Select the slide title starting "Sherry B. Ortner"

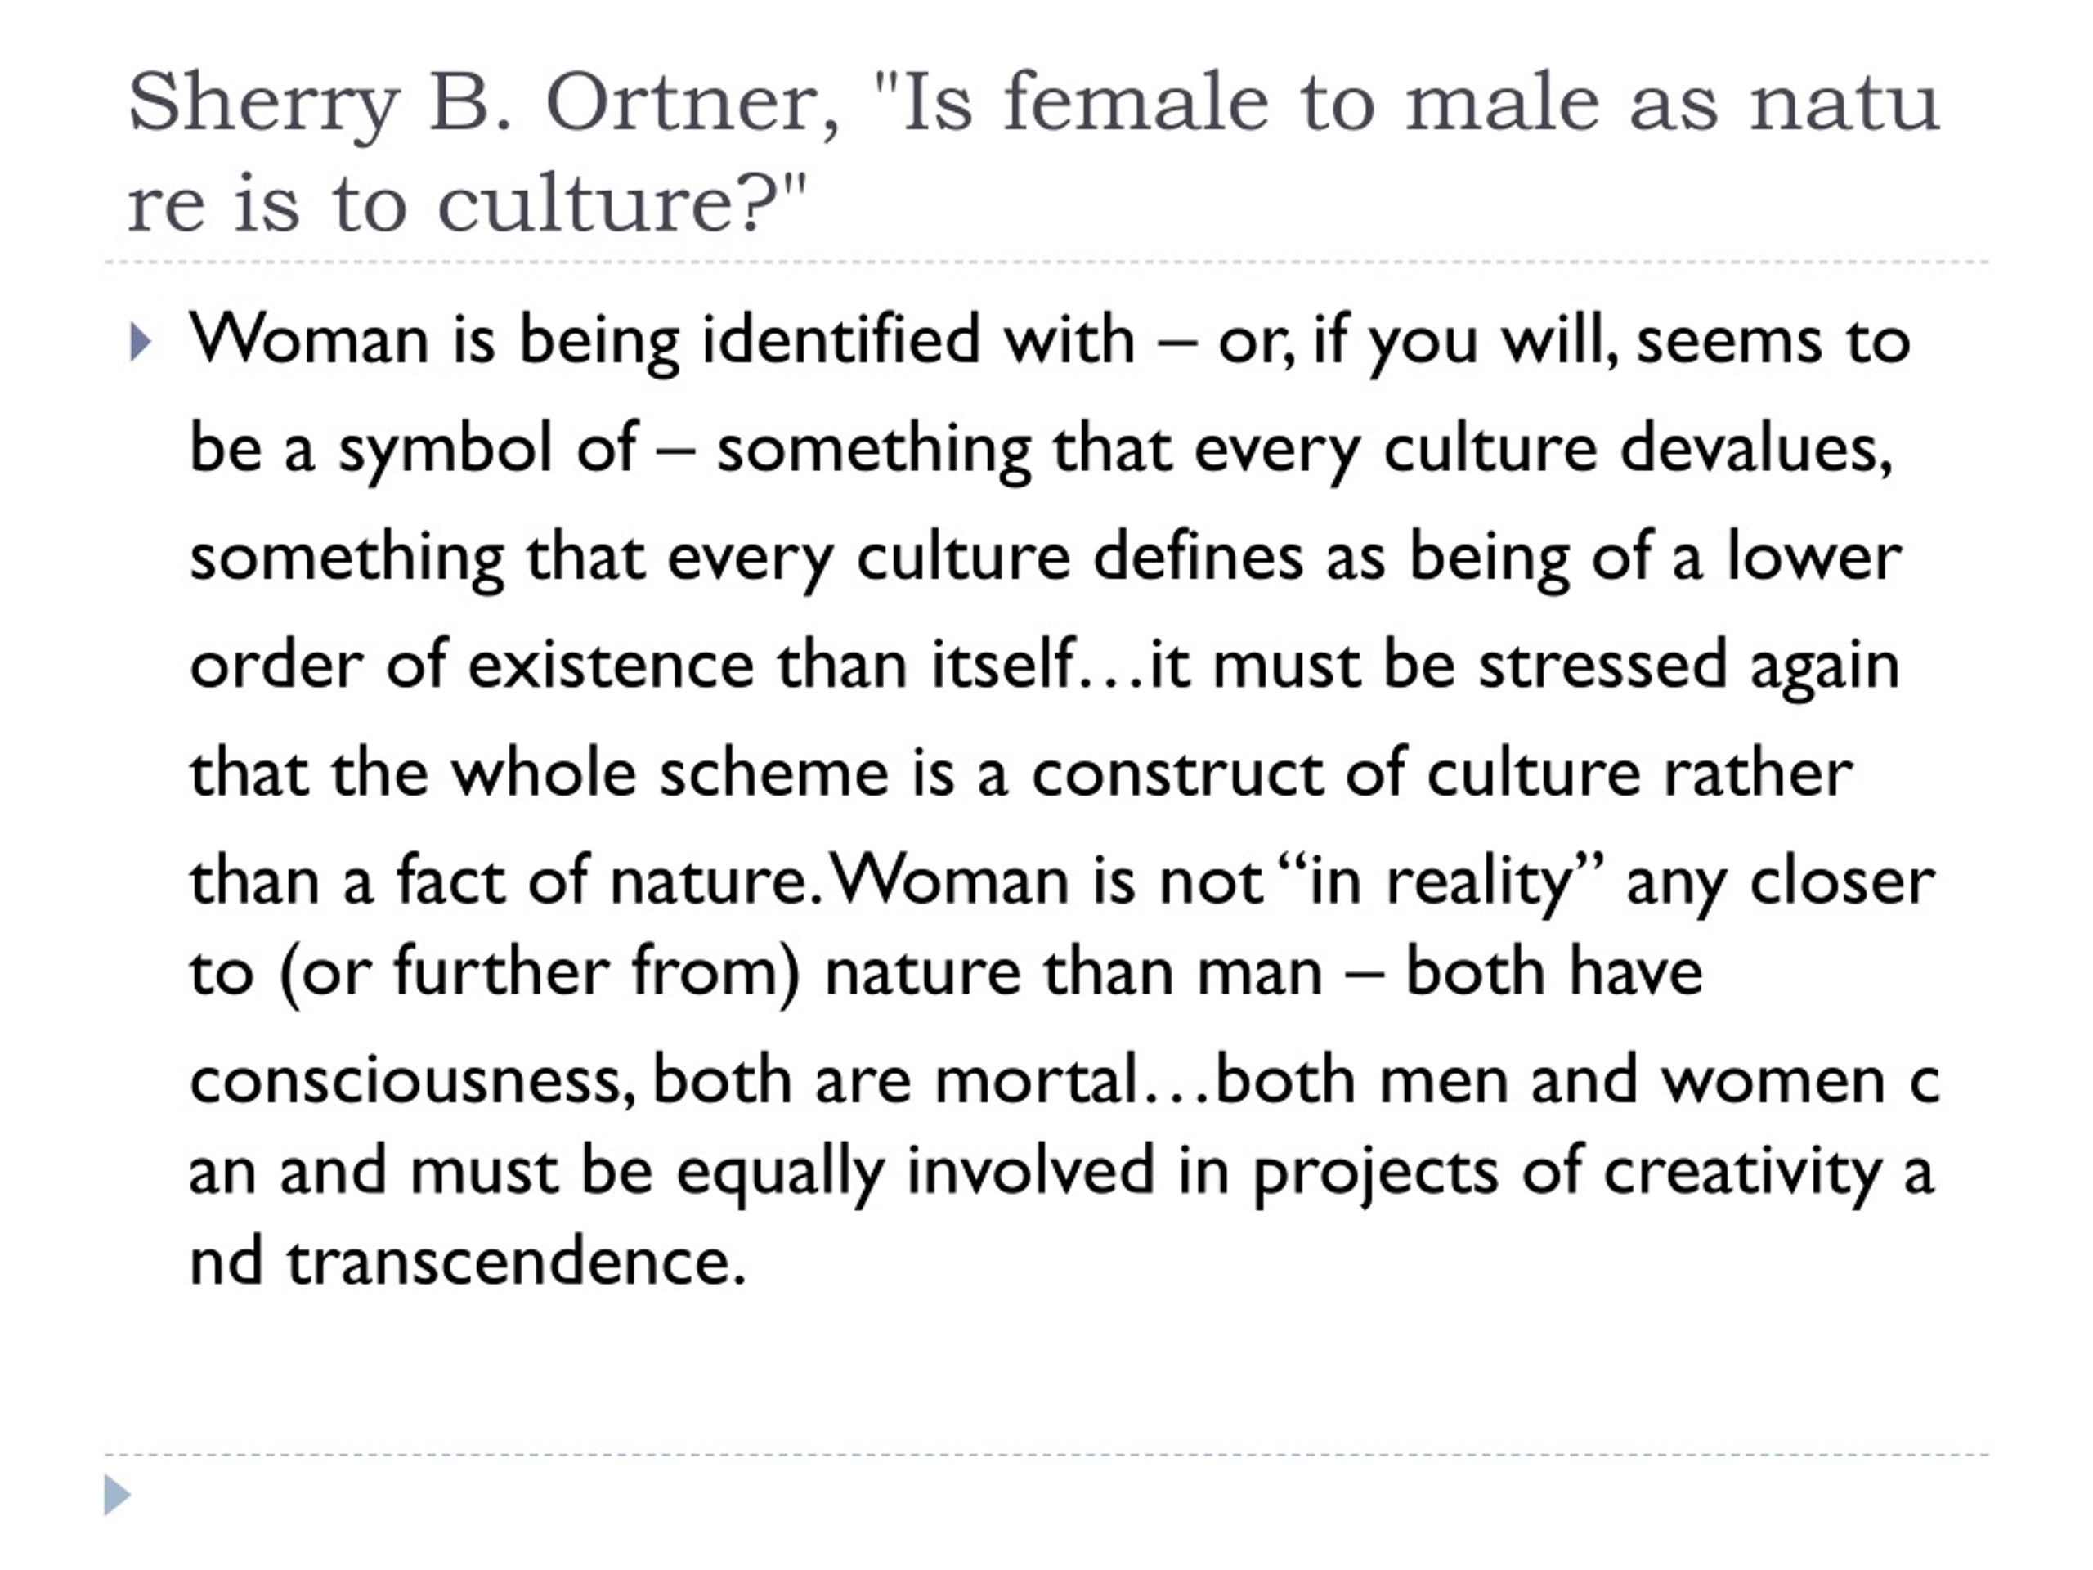point(1033,151)
